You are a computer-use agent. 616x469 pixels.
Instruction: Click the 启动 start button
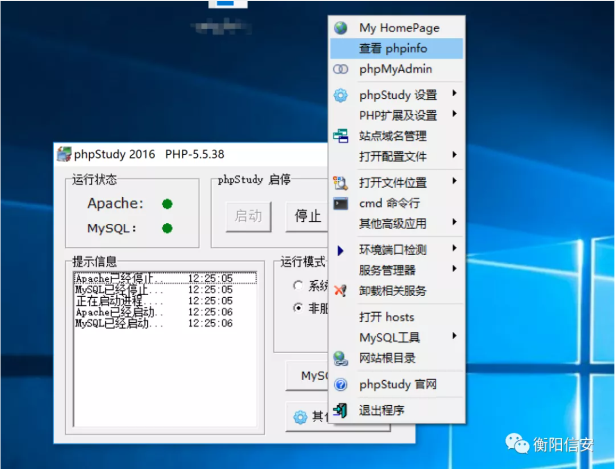coord(248,216)
